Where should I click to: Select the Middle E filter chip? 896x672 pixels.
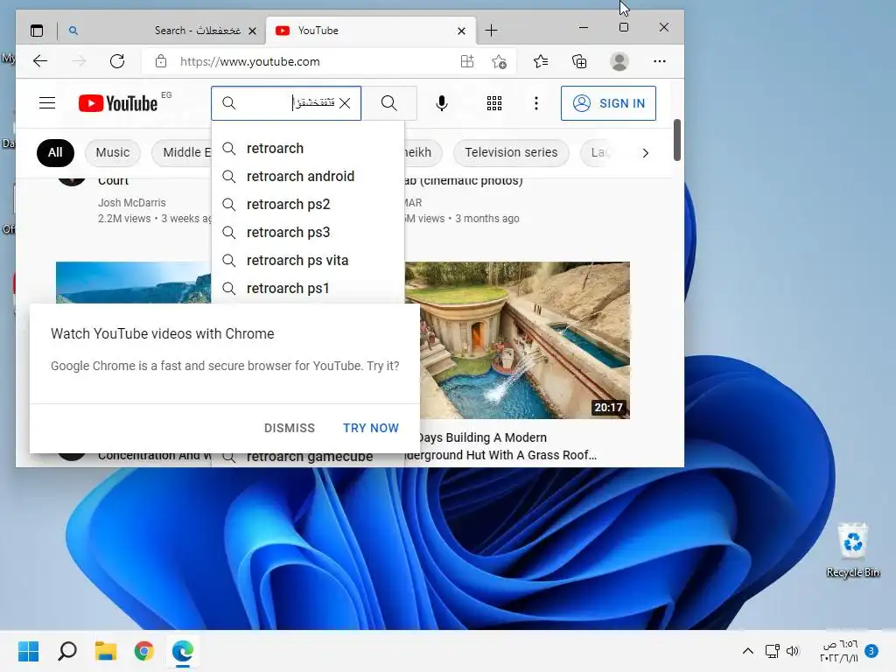(182, 152)
